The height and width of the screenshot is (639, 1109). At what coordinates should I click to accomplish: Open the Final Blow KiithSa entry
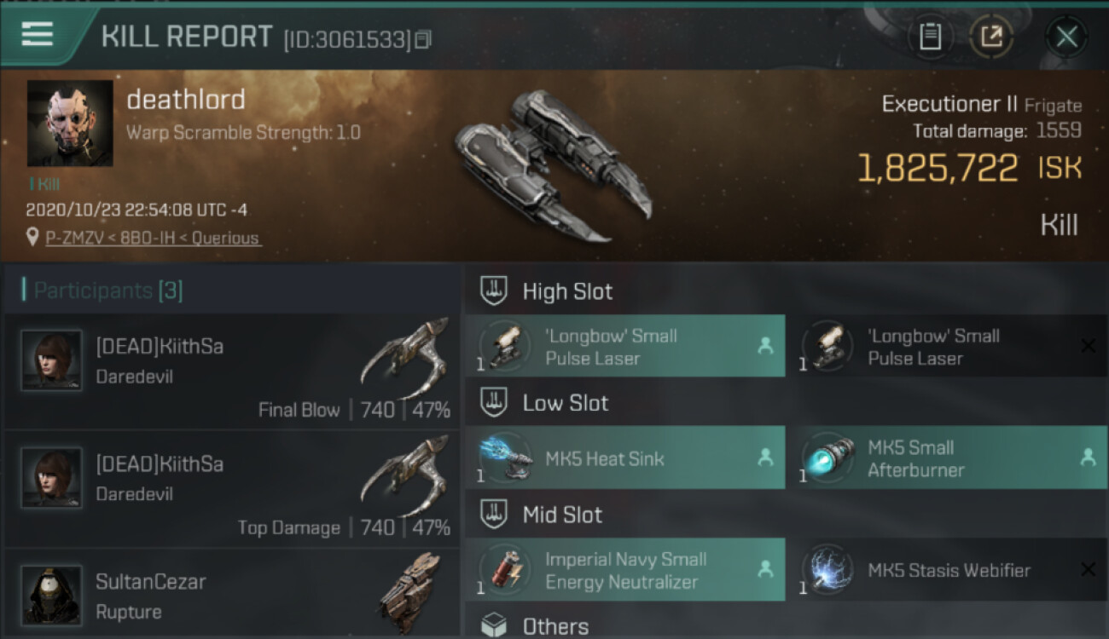coord(232,371)
